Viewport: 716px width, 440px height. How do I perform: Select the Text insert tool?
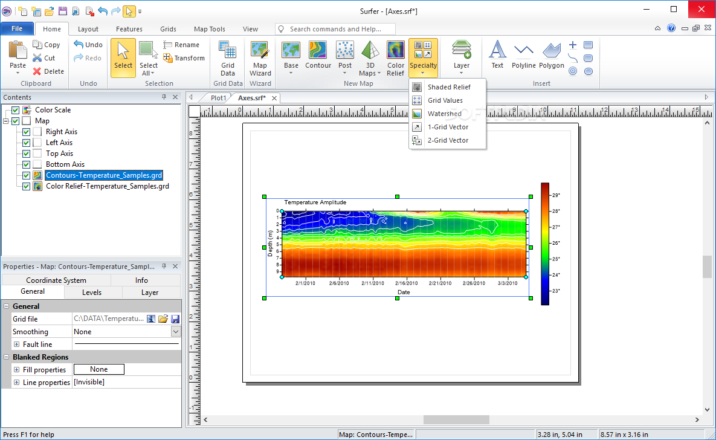click(497, 55)
